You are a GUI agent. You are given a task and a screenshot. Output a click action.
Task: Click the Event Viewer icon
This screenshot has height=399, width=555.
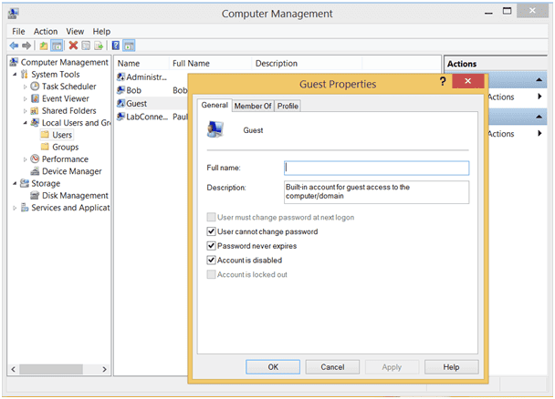click(35, 98)
